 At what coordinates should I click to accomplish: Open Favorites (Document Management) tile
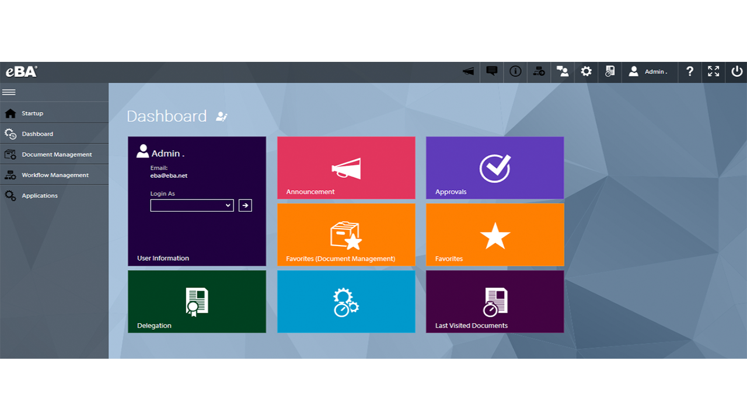click(346, 235)
